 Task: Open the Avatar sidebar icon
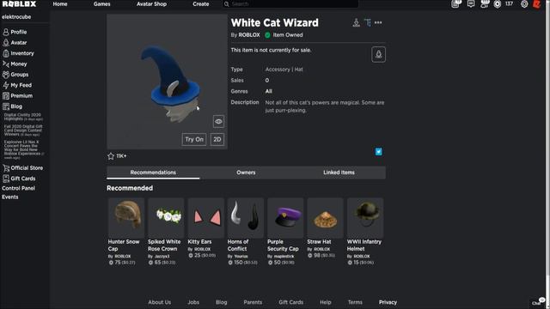tap(6, 42)
